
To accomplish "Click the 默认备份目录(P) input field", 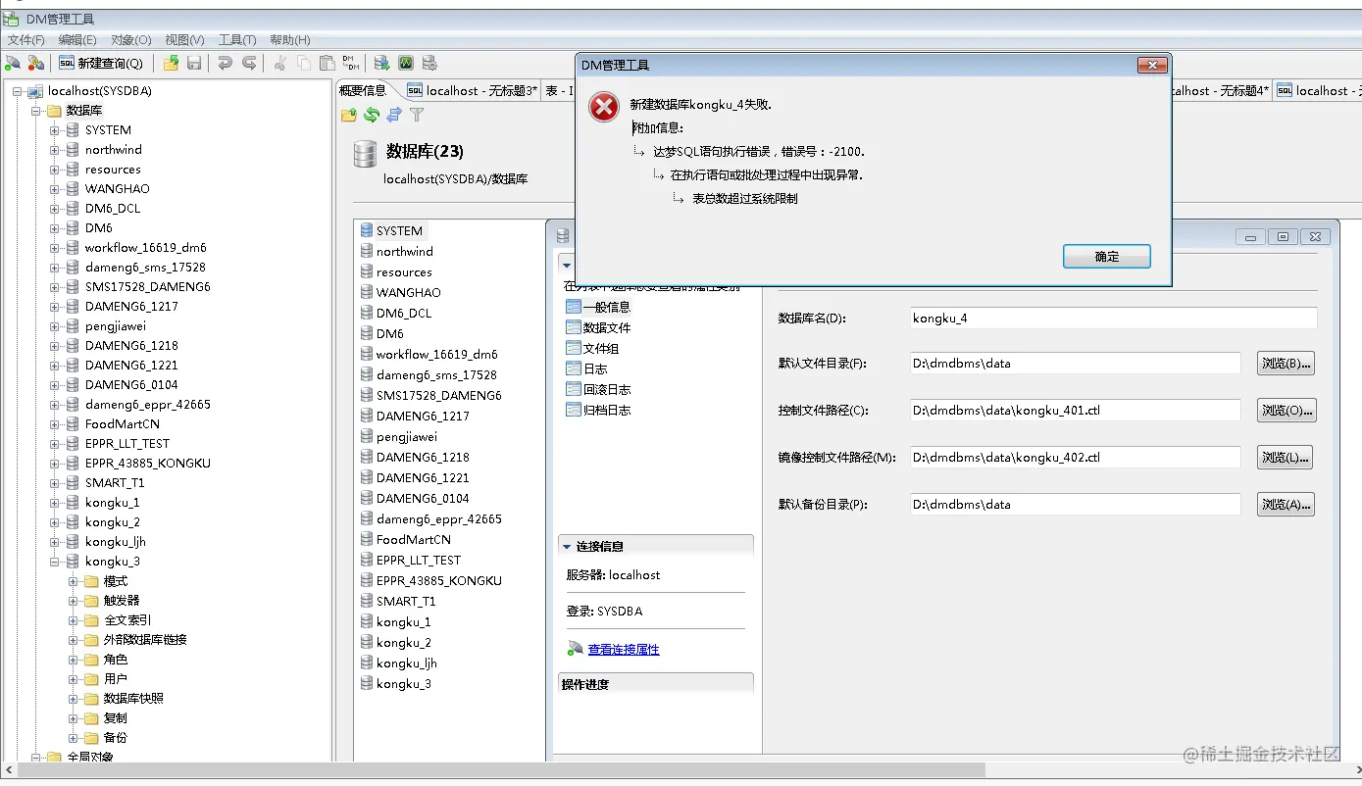I will (1075, 504).
